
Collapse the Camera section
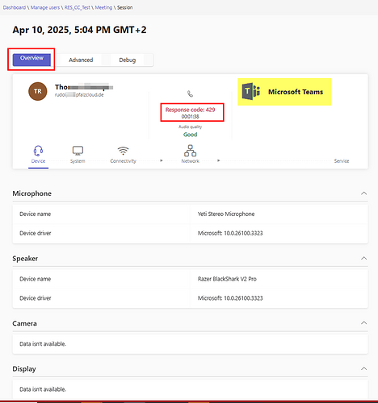coord(363,322)
